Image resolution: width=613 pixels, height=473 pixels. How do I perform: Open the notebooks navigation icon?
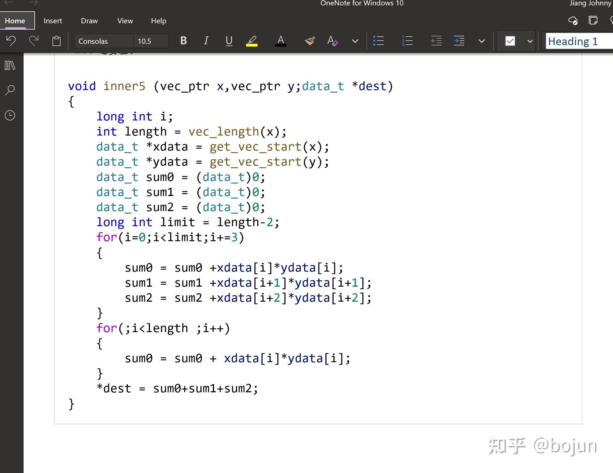10,66
